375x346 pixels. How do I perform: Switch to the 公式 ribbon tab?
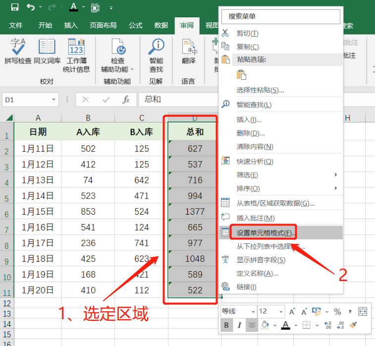136,25
